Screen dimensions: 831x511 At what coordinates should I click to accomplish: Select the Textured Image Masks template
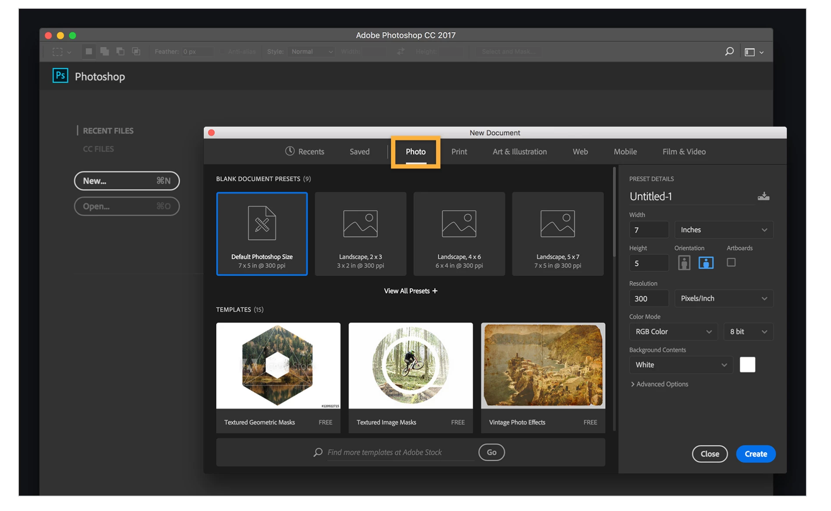tap(411, 378)
